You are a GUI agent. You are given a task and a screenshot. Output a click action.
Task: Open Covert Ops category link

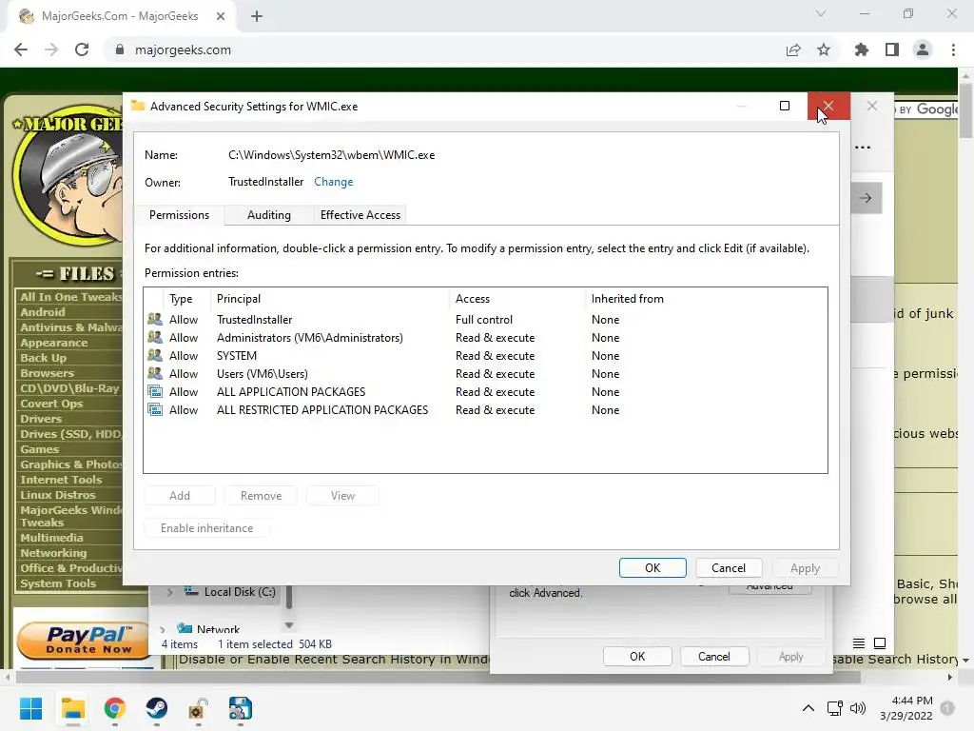coord(51,404)
